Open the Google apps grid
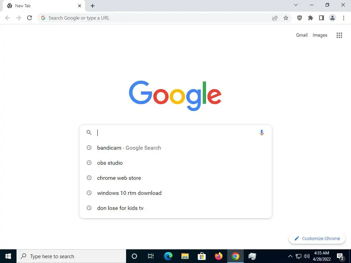This screenshot has width=351, height=263. [x=339, y=35]
